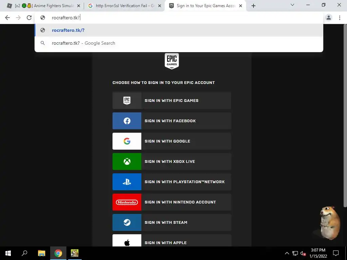Screen dimensions: 347x260
Task: Click the Epic Games icon in the sign-in row
Action: [x=127, y=101]
